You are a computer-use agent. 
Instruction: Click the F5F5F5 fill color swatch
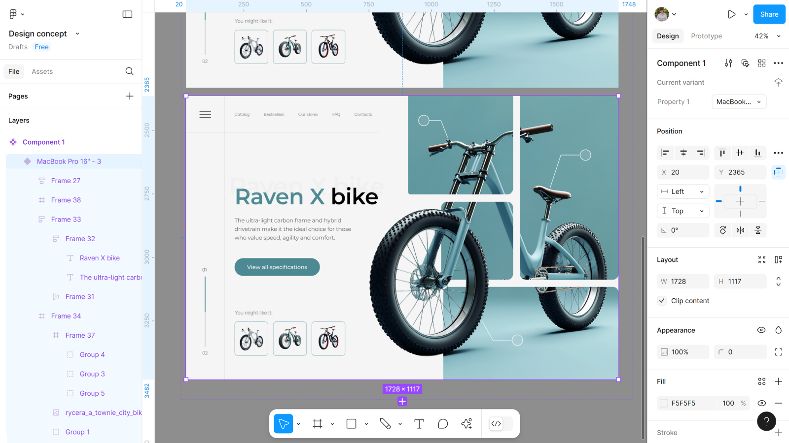664,403
